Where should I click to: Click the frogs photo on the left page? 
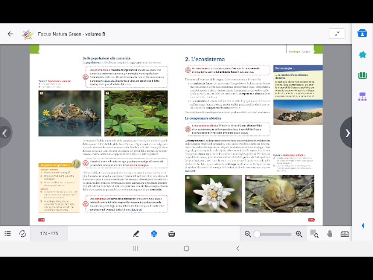coord(70,113)
